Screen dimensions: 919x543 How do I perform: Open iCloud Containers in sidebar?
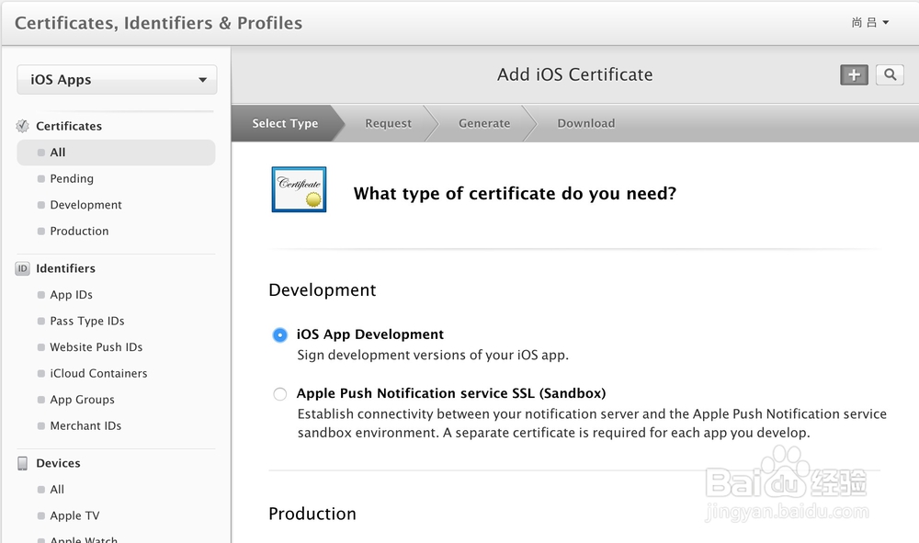click(x=98, y=373)
